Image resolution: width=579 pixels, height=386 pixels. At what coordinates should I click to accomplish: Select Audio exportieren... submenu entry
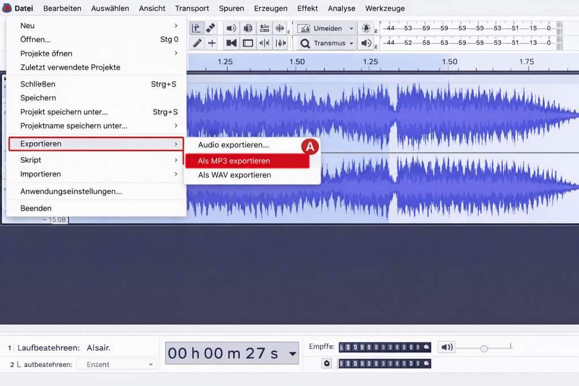pos(234,145)
